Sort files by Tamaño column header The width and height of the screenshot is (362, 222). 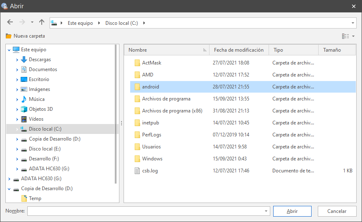coord(332,50)
